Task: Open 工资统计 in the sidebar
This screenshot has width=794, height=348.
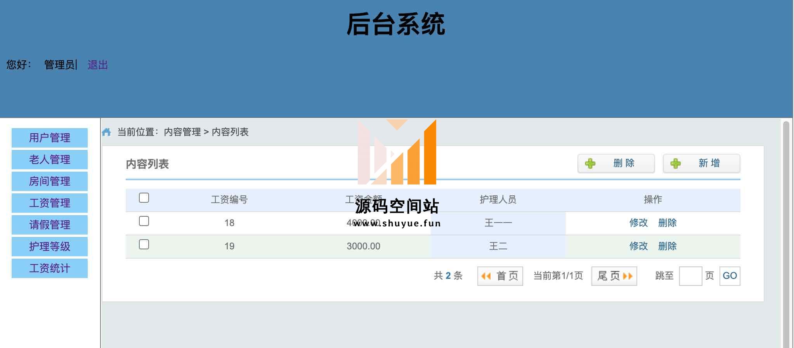Action: [50, 268]
